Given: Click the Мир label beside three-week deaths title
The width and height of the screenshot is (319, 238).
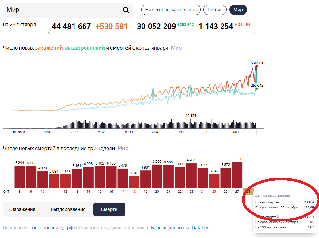Looking at the screenshot, I should (123, 148).
